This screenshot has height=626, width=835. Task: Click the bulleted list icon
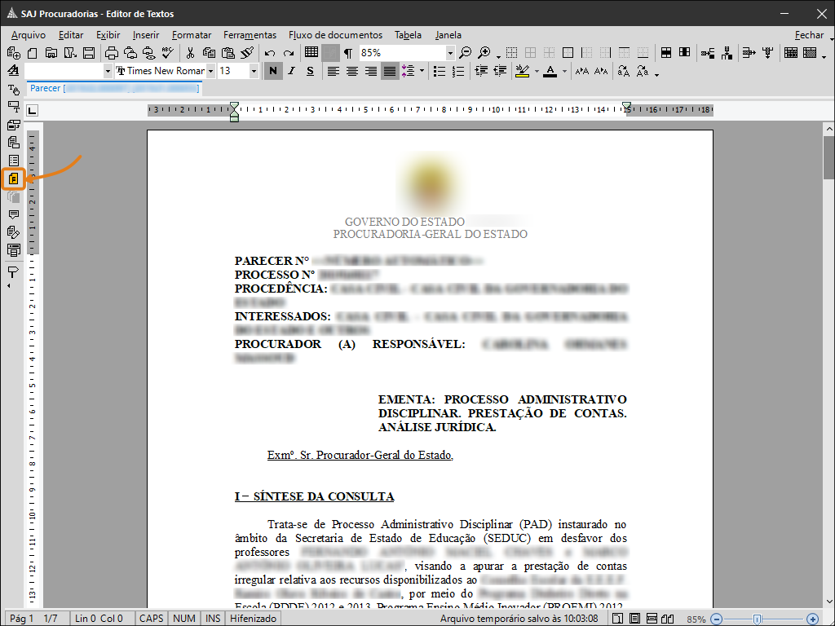(440, 71)
